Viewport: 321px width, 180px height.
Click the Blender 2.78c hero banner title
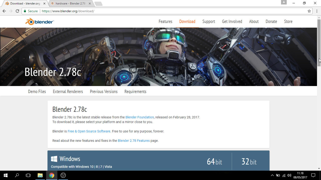click(53, 72)
